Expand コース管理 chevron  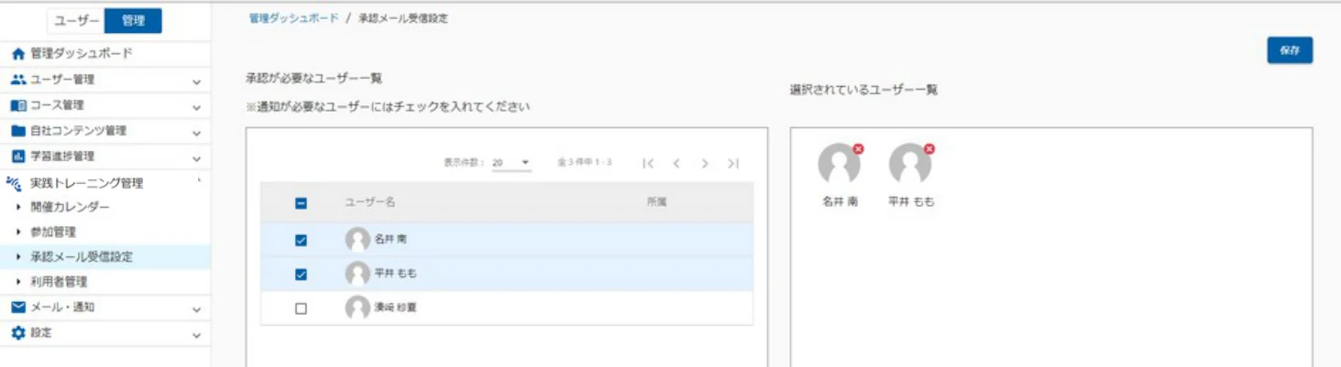point(196,107)
